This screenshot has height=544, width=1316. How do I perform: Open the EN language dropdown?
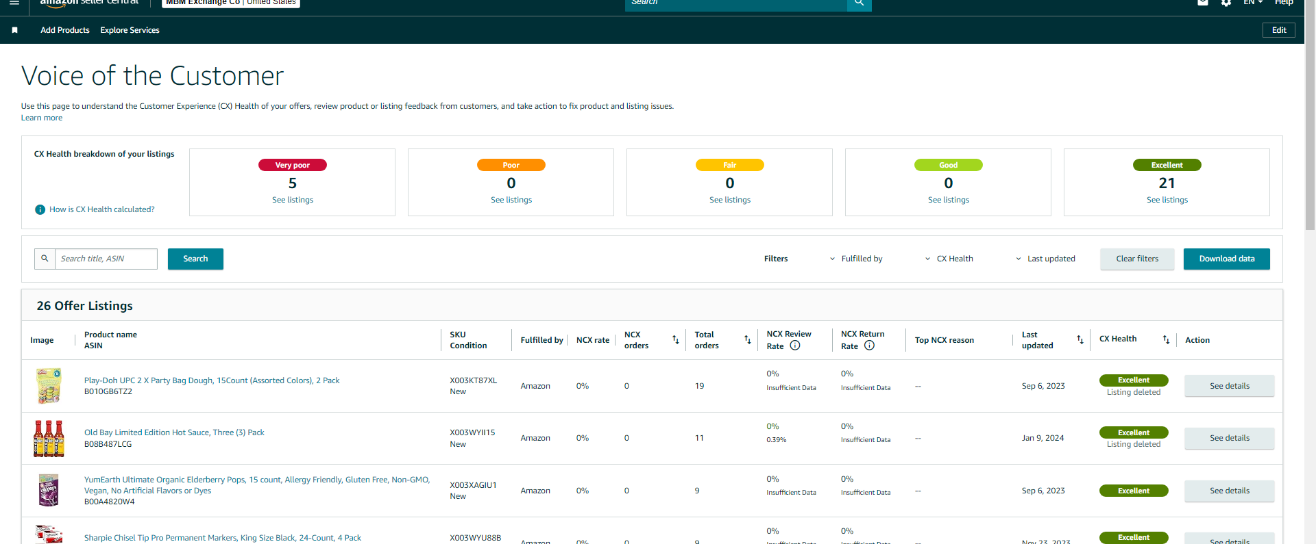coord(1253,3)
